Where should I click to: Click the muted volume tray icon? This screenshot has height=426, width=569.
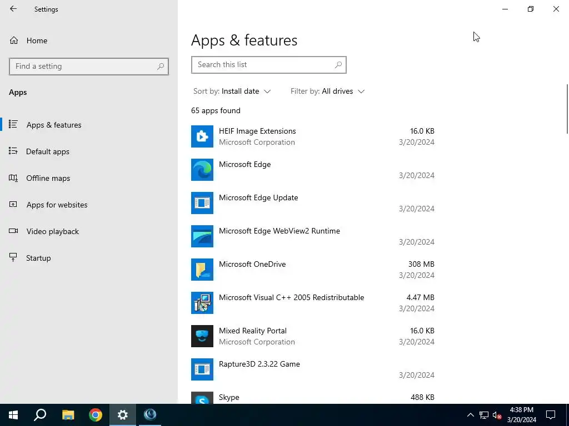[x=497, y=415]
